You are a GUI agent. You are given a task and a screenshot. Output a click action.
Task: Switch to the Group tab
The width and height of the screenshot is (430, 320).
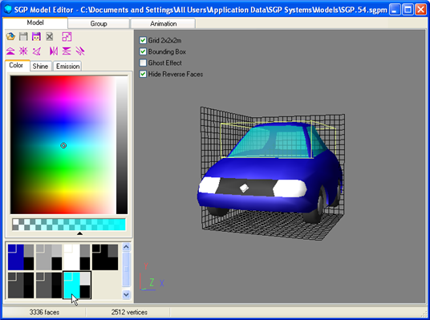(99, 23)
